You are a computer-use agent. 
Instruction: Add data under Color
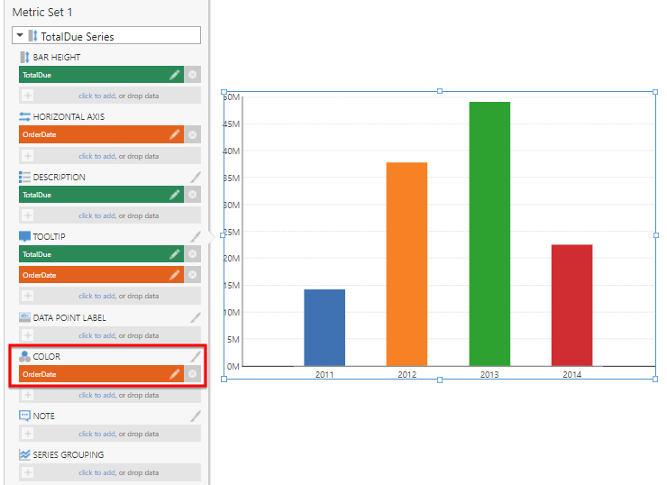click(110, 395)
